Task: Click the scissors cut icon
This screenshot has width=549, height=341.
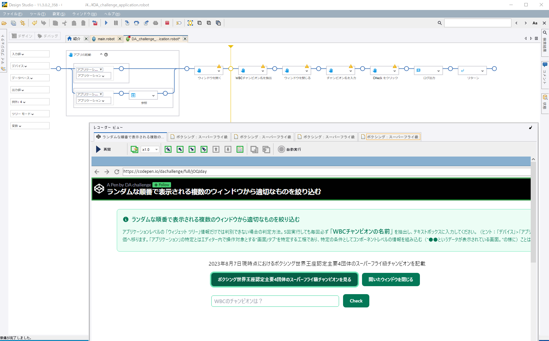Action: coord(65,23)
